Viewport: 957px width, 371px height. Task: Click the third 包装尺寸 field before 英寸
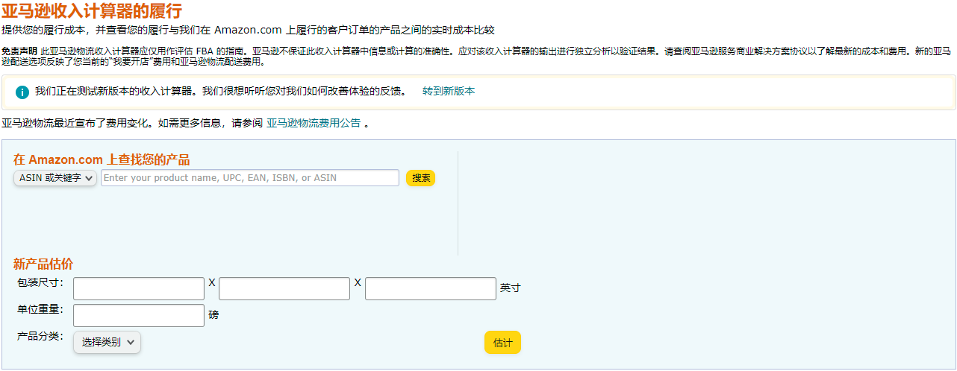tap(431, 288)
